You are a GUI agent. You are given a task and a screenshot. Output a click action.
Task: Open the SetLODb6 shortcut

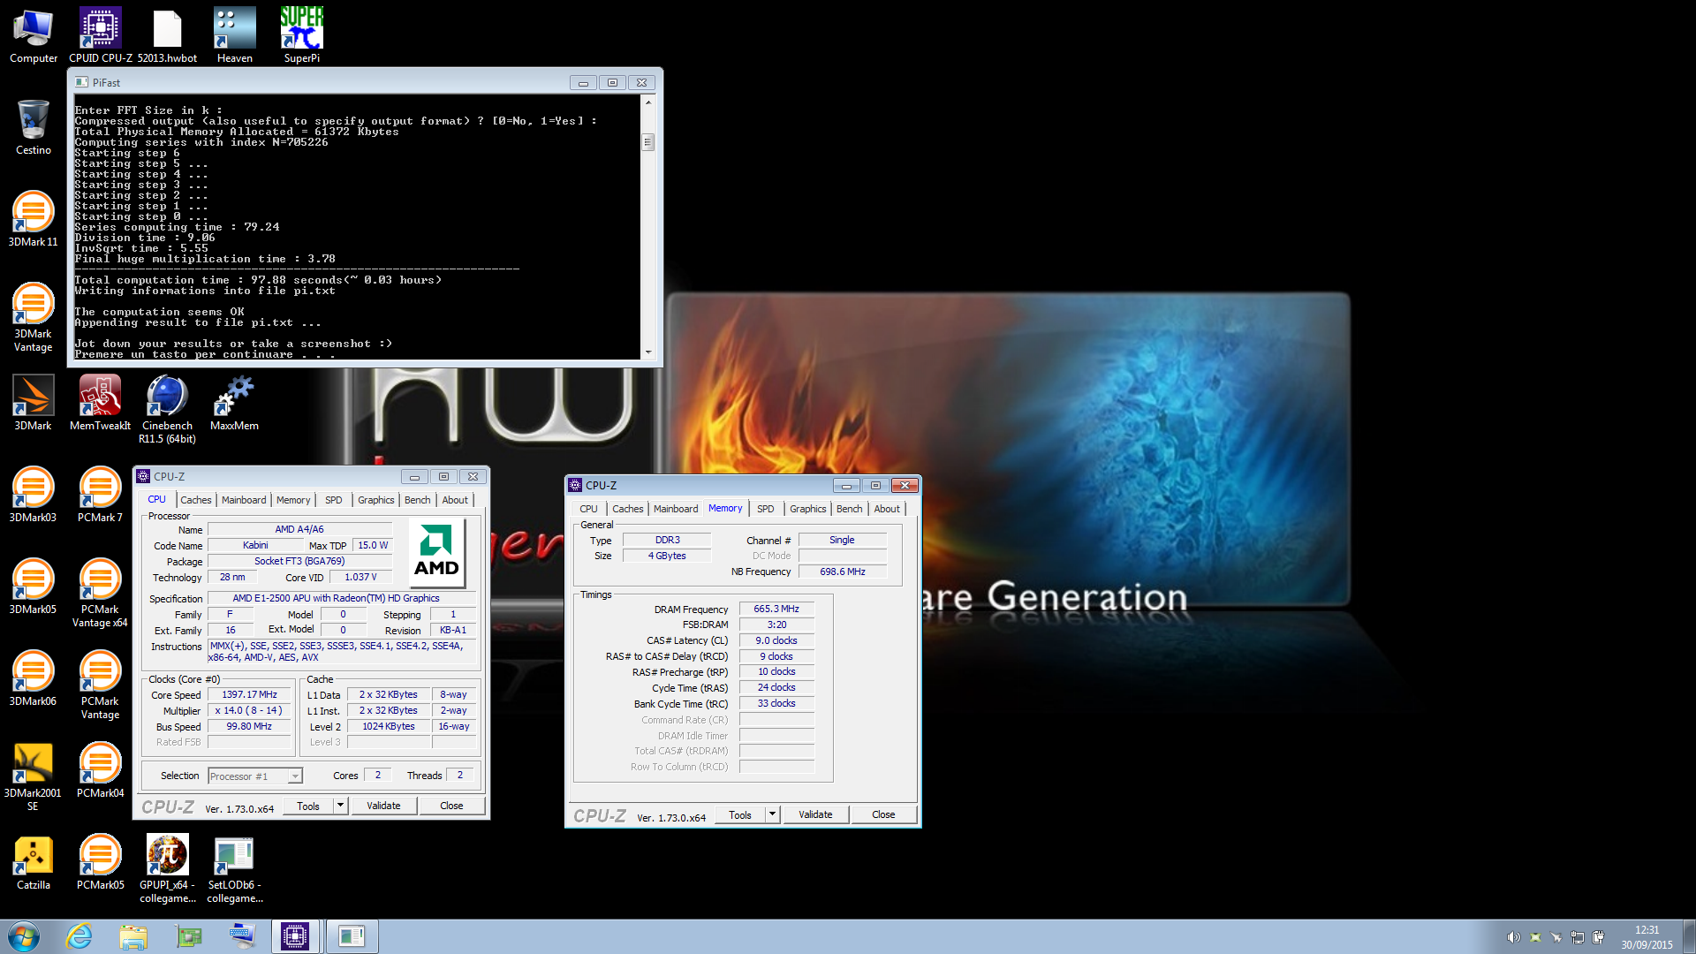(x=235, y=868)
